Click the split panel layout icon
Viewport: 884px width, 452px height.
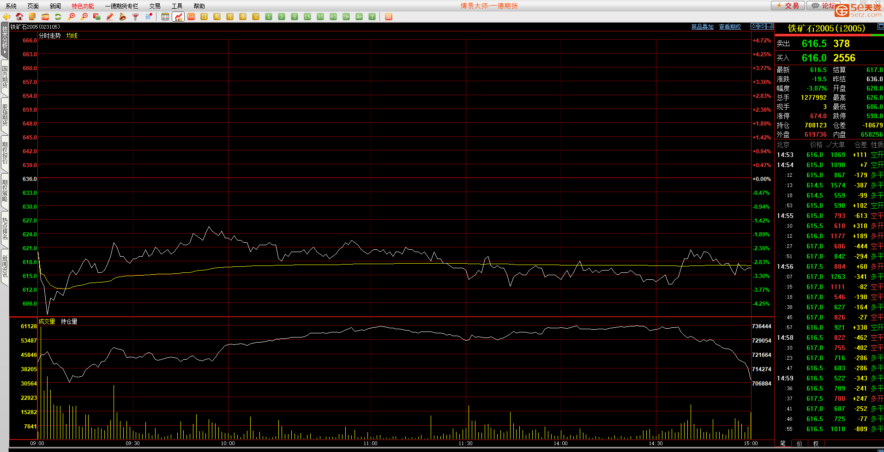[x=770, y=26]
